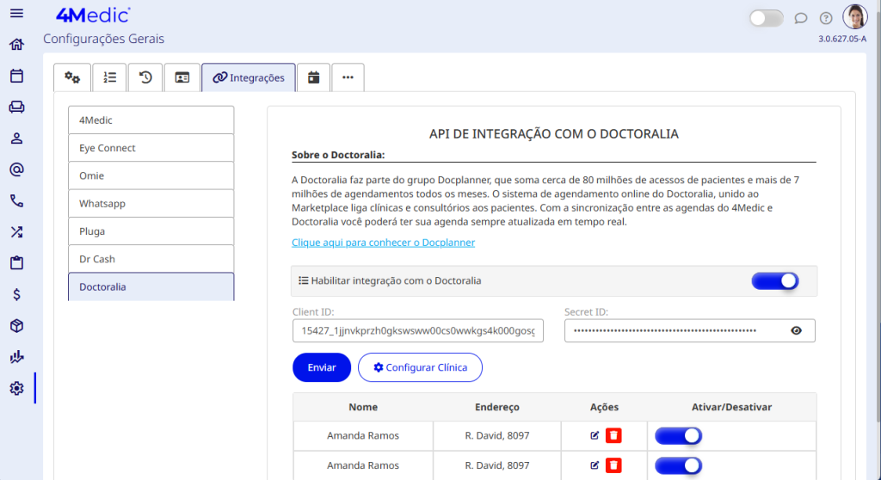881x480 pixels.
Task: Edit the second Amanda Ramos row
Action: (595, 465)
